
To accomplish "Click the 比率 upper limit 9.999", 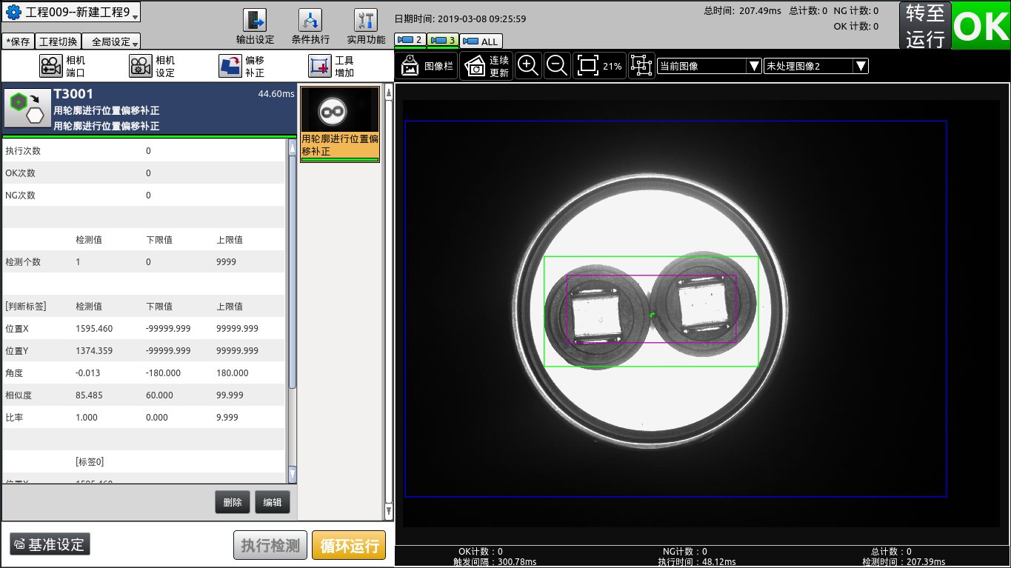I will click(x=227, y=418).
